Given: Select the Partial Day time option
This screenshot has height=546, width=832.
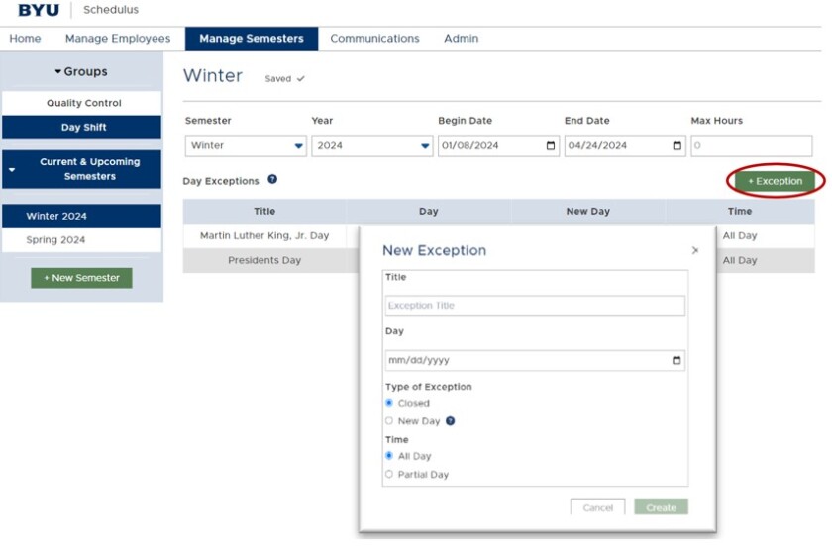Looking at the screenshot, I should click(389, 475).
